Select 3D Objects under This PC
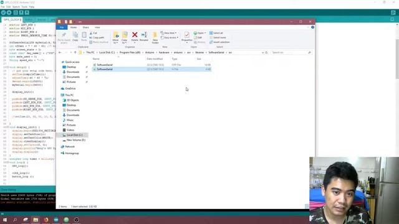Image resolution: width=399 pixels, height=224 pixels. pyautogui.click(x=72, y=100)
